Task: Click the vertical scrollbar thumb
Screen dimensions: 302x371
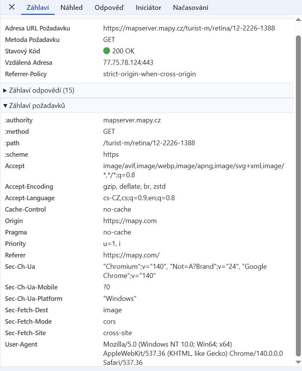Action: click(x=298, y=191)
